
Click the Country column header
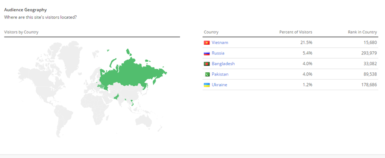(x=211, y=32)
